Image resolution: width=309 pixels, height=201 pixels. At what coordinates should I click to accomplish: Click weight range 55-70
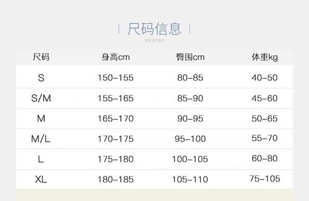click(x=265, y=139)
